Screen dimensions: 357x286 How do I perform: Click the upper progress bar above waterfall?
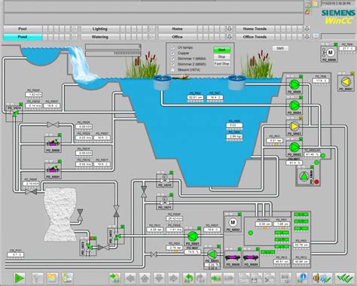tap(113, 47)
